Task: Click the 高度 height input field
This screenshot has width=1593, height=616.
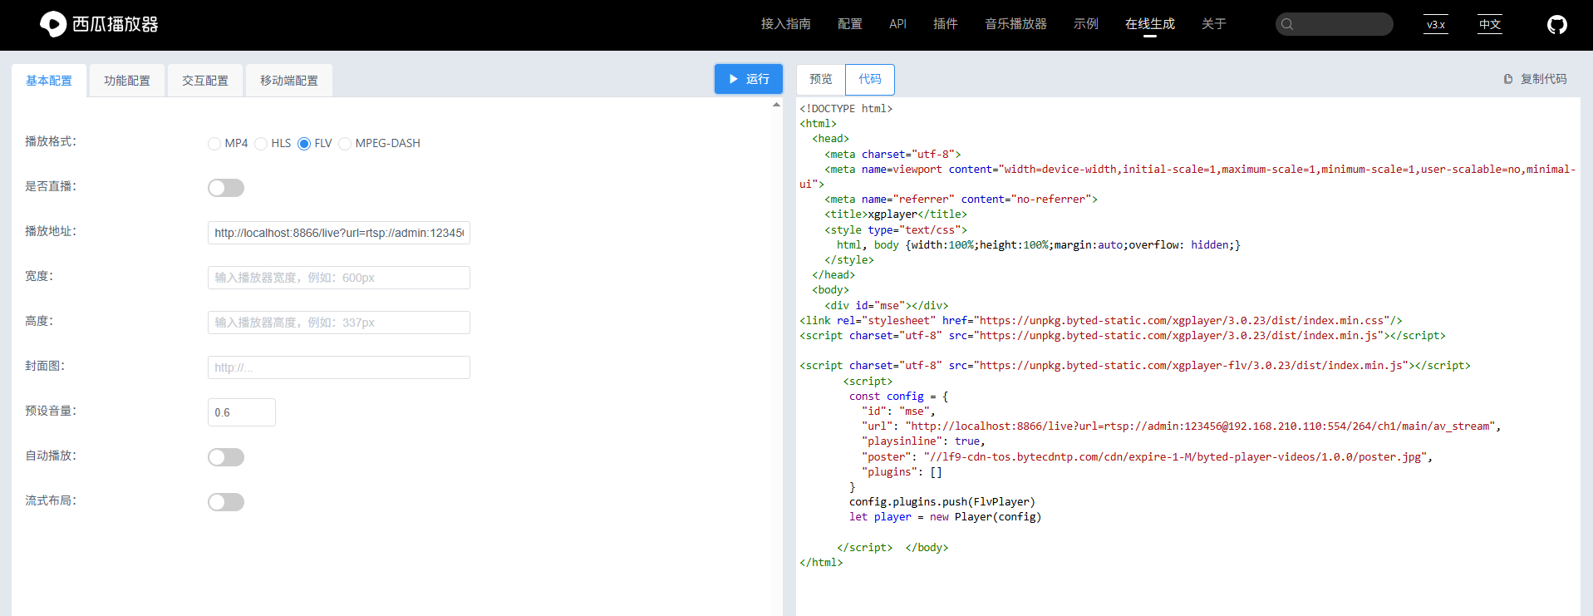Action: [339, 323]
